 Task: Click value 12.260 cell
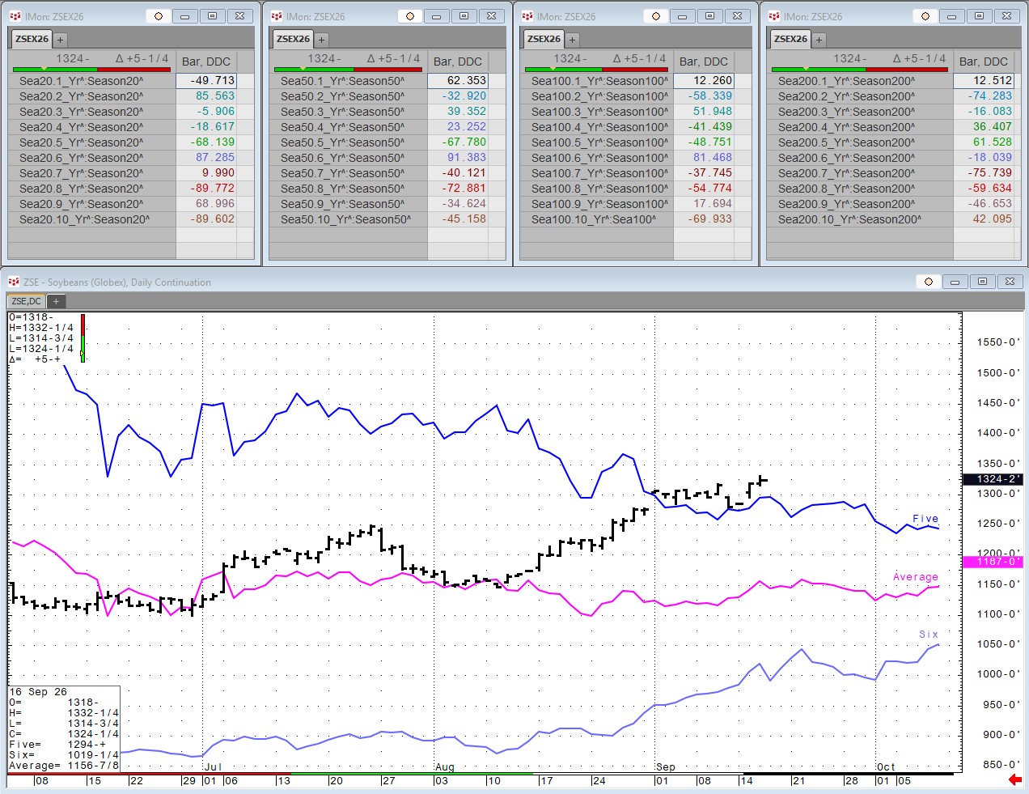coord(704,81)
